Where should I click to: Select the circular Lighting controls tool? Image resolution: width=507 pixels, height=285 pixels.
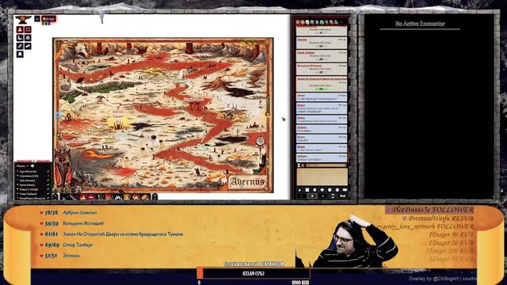[x=29, y=38]
